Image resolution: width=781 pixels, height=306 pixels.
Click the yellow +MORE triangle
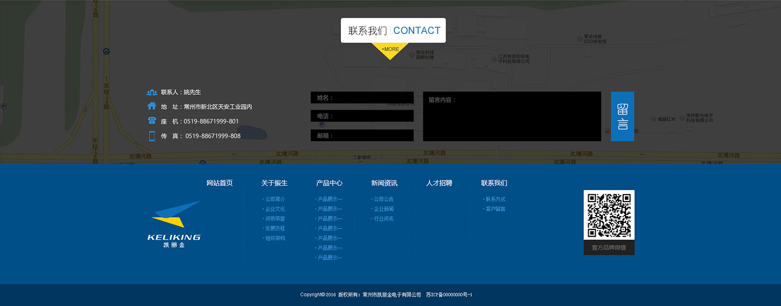390,50
